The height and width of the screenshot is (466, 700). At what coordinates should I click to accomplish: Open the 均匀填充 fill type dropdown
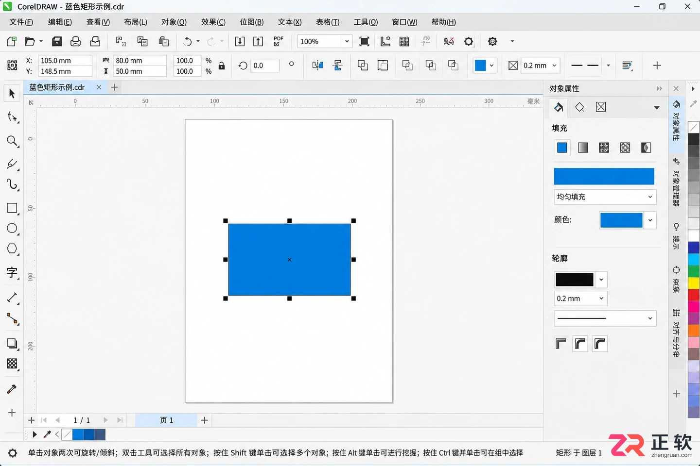pyautogui.click(x=650, y=197)
